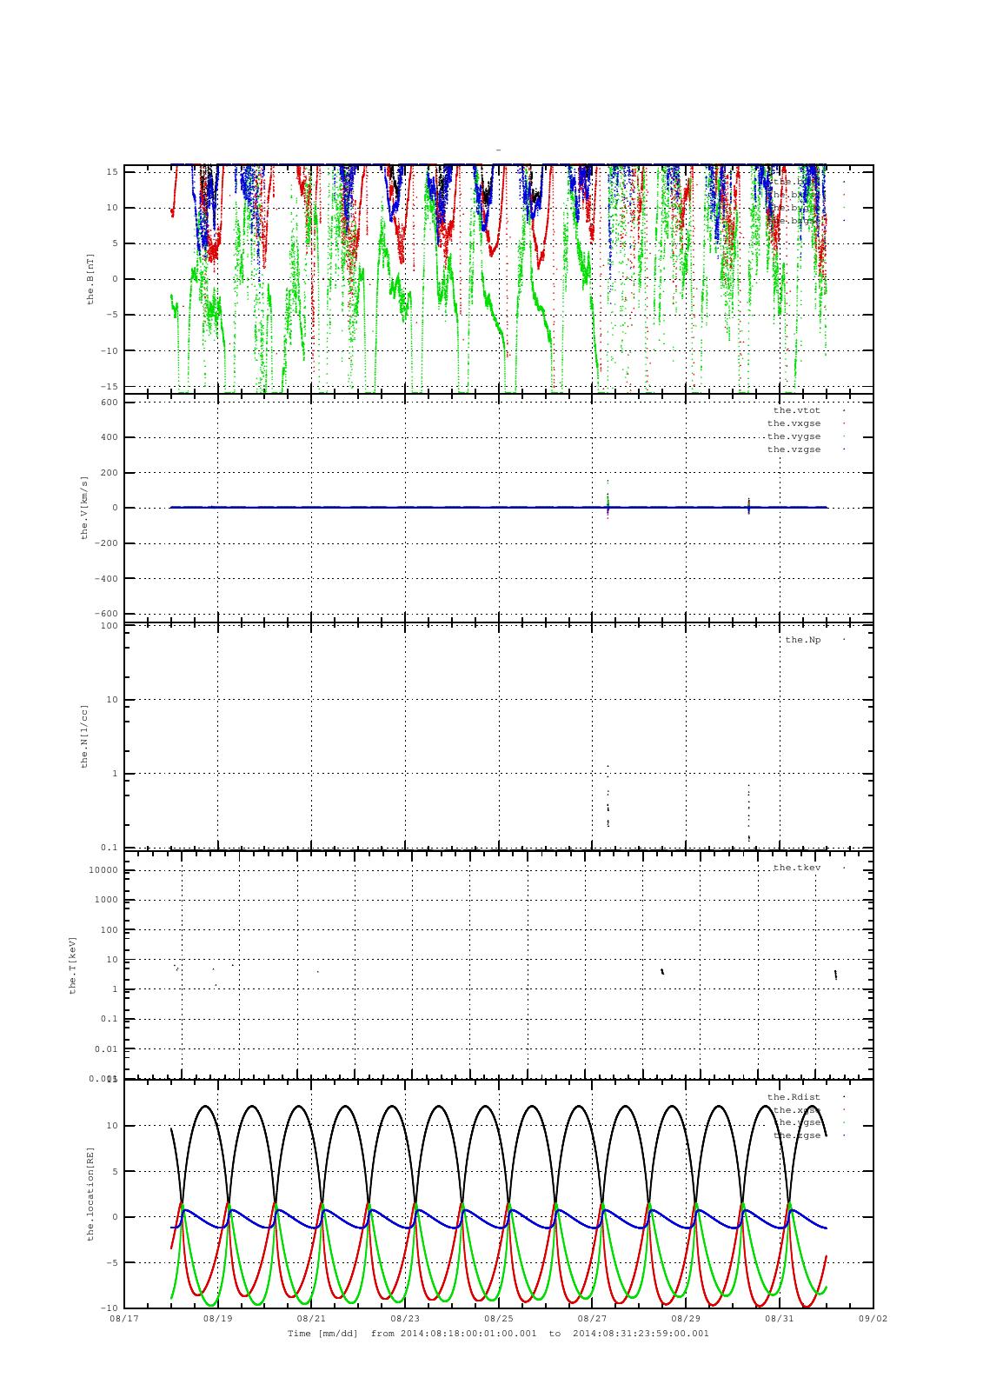Choose the 08/29 date tick label
Image resolution: width=983 pixels, height=1391 pixels.
pos(686,1318)
